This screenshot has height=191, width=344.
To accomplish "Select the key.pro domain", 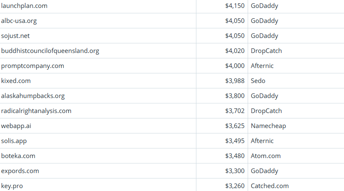I will click(12, 186).
